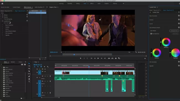The width and height of the screenshot is (180, 101).
Task: Create four-point polygon mask for Lumetri Color
Action: click(x=7, y=23)
